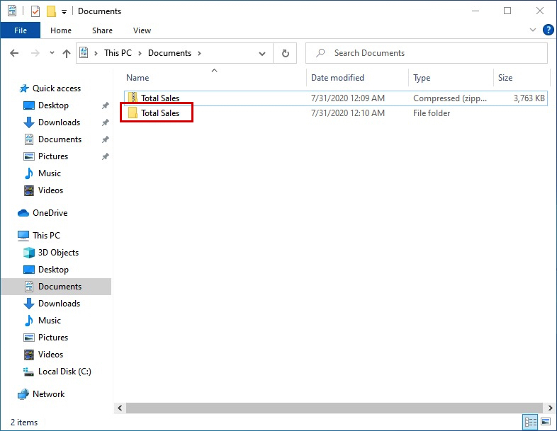Open the recent locations dropdown arrow
This screenshot has height=431, width=557.
[x=52, y=53]
